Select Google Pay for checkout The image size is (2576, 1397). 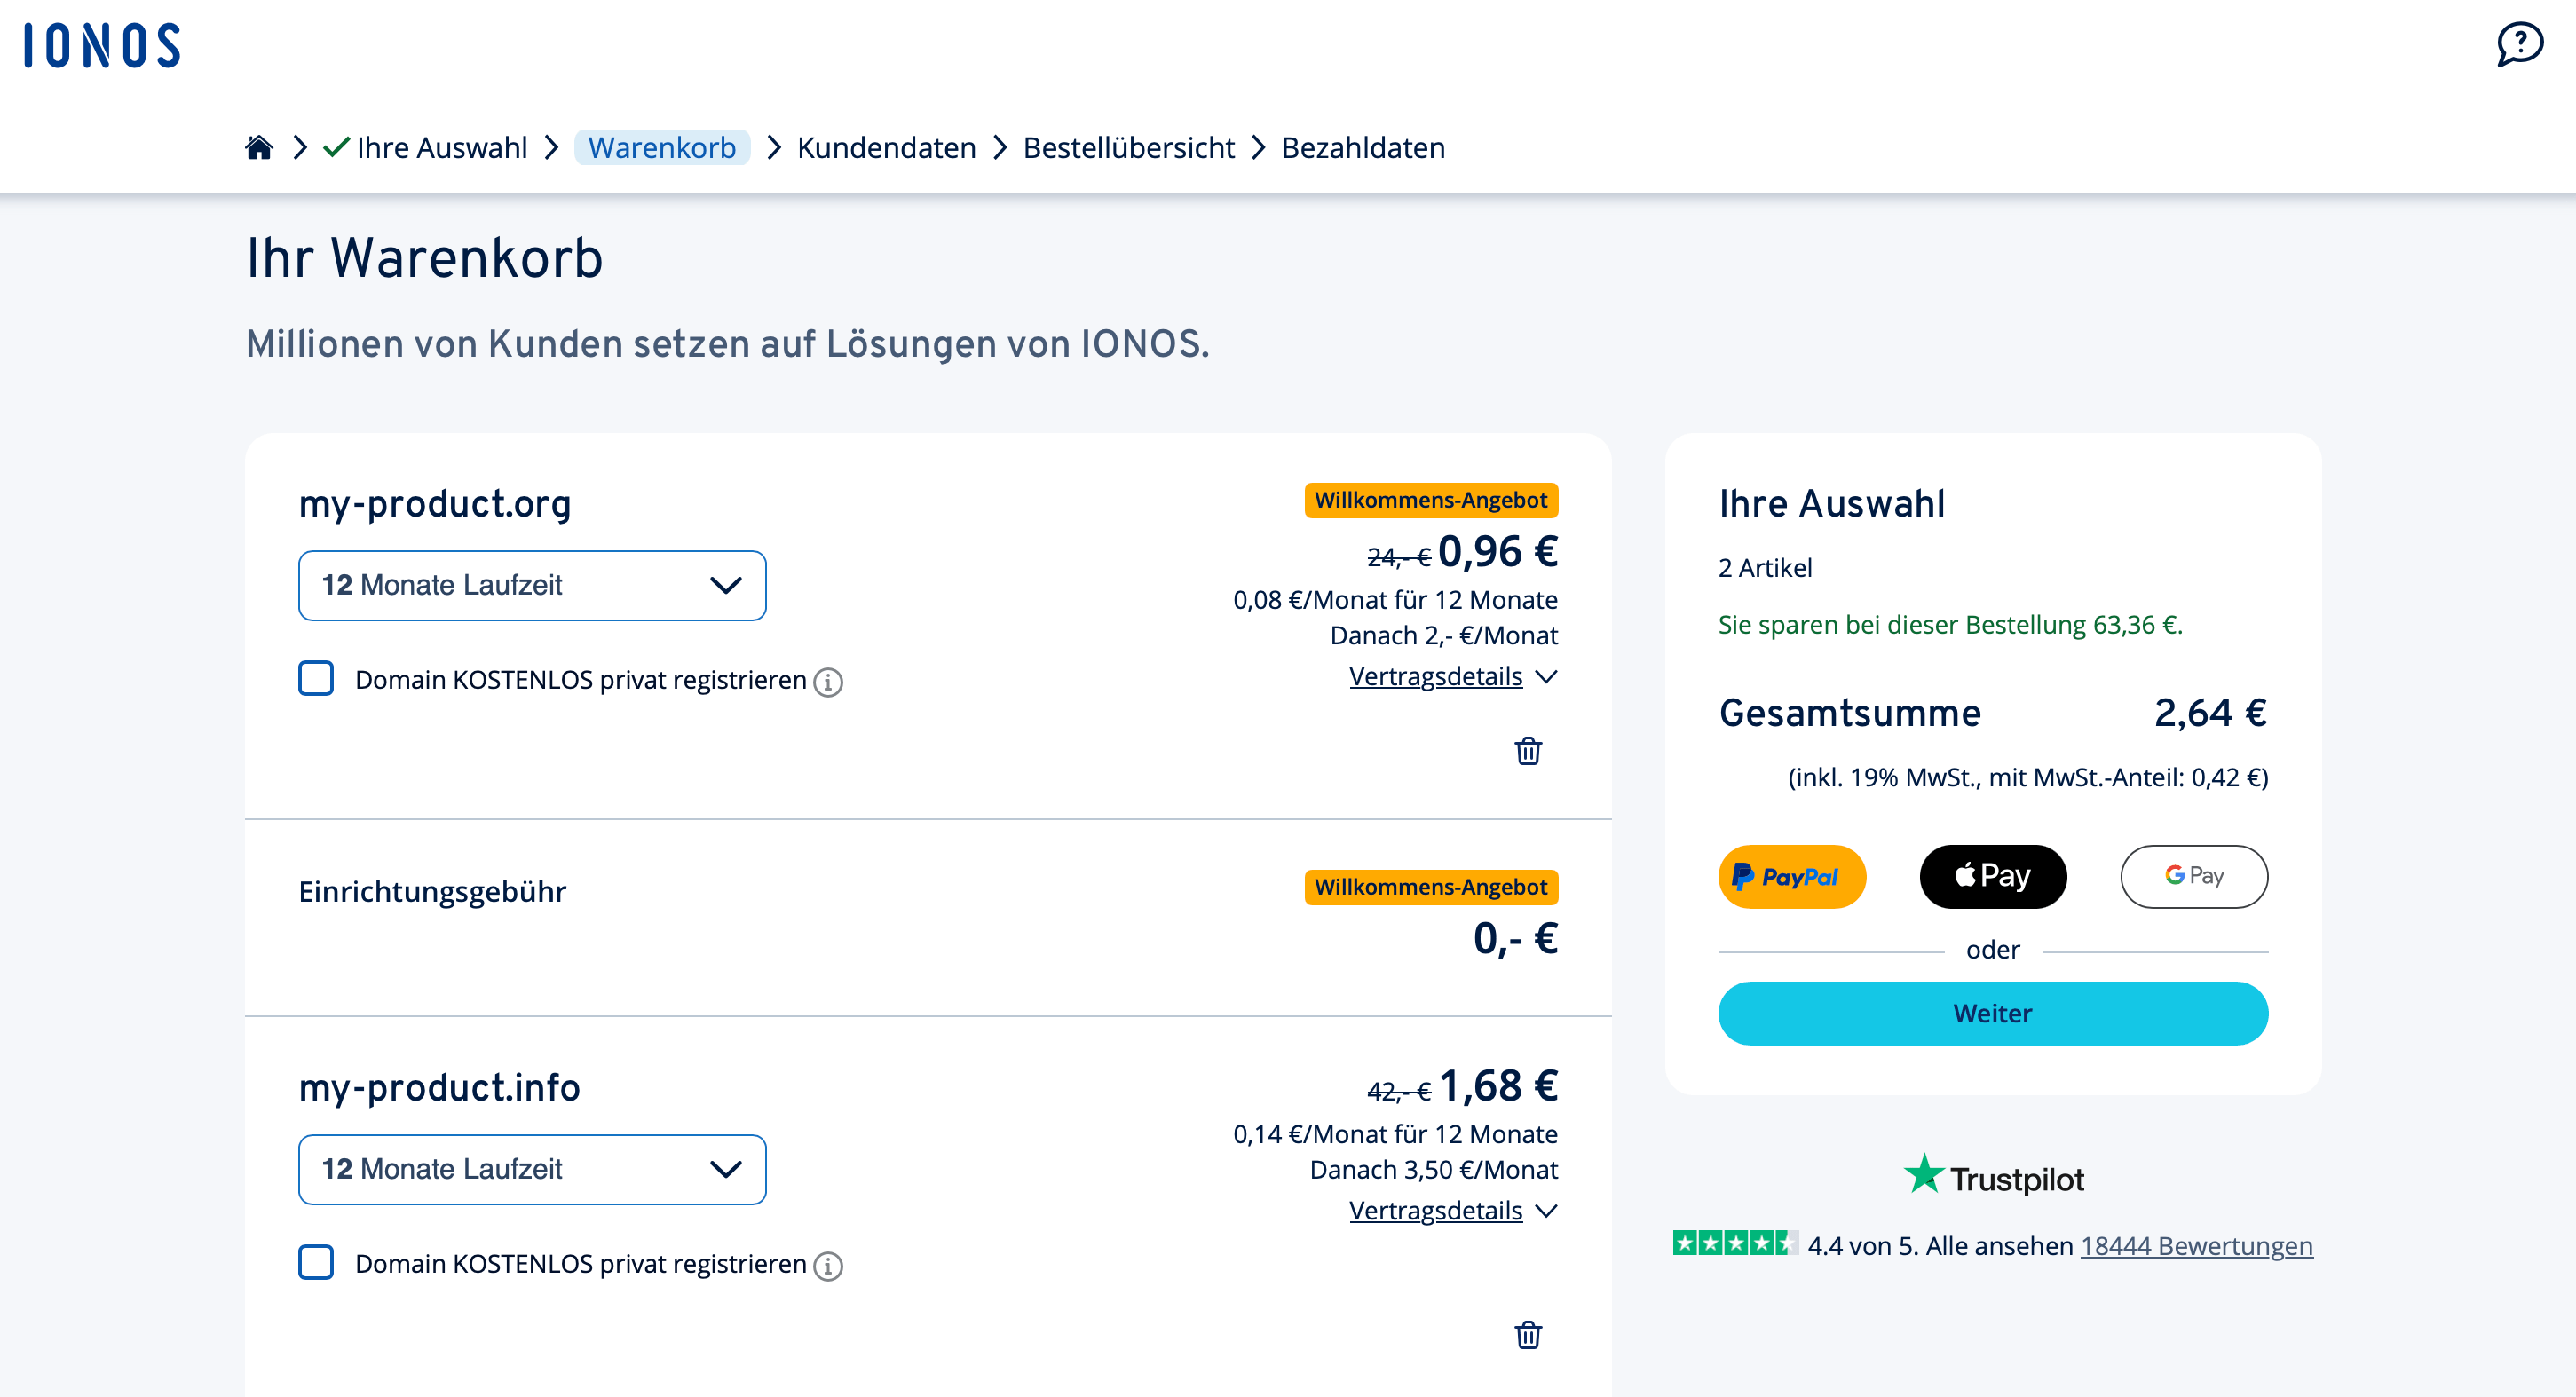coord(2194,876)
